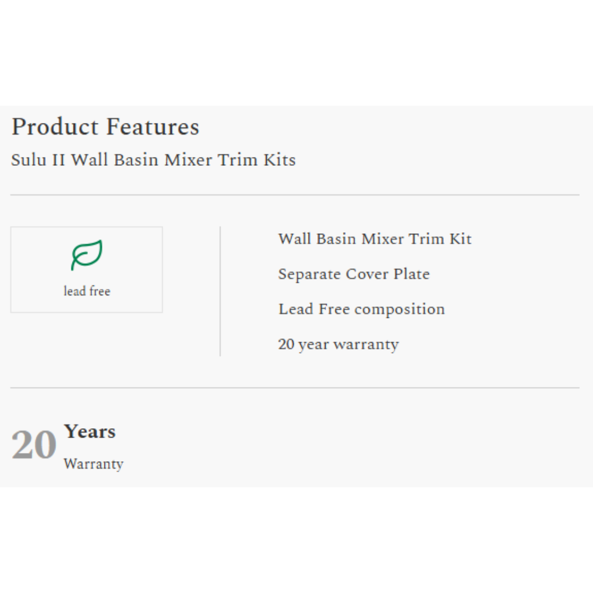Click the "lead free" label under the leaf

tap(87, 291)
